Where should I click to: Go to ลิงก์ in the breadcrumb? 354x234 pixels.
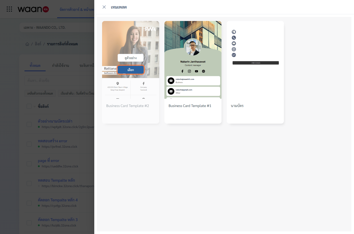38,44
